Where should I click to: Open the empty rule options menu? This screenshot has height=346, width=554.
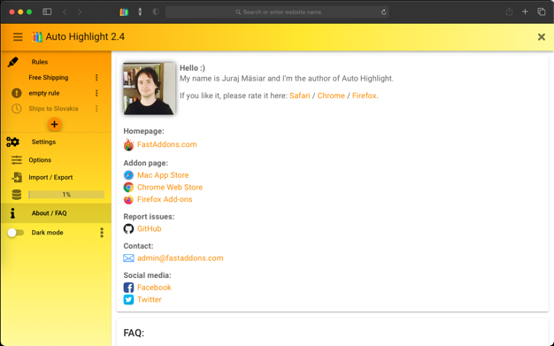tap(96, 93)
